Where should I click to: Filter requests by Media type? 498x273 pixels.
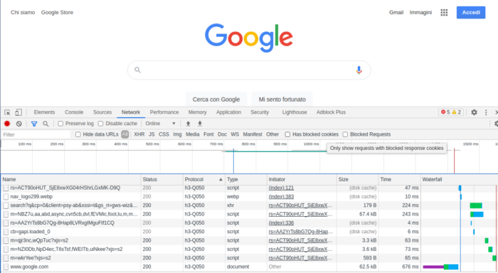pyautogui.click(x=193, y=134)
